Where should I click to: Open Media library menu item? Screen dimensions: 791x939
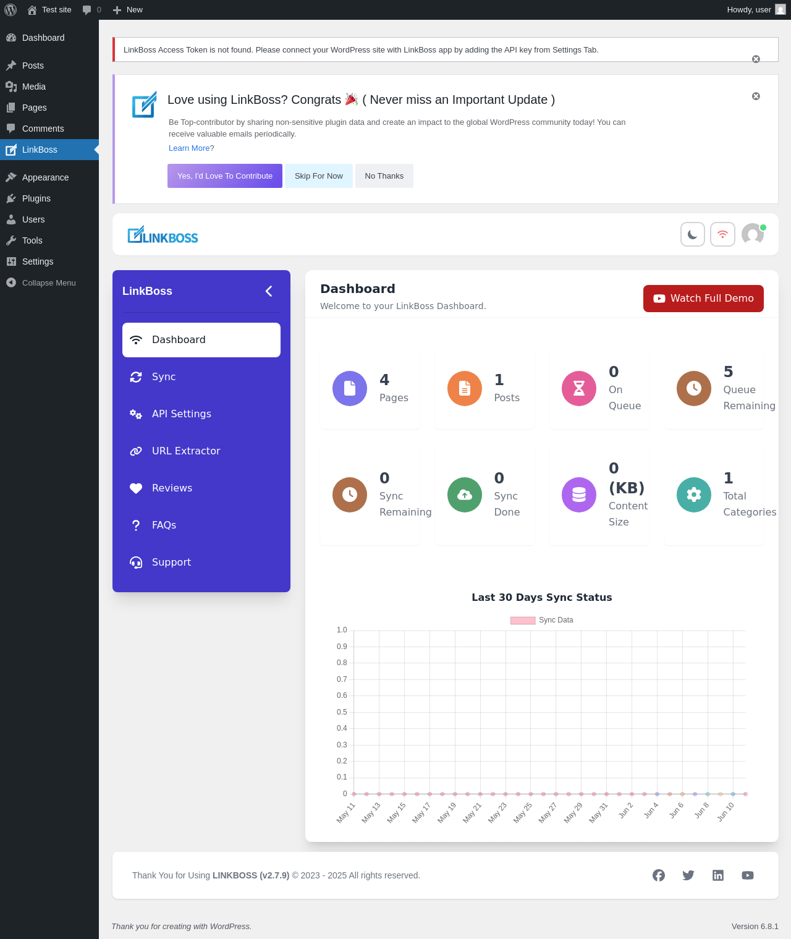coord(49,87)
